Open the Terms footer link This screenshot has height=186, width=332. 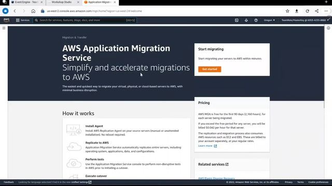pyautogui.click(x=300, y=182)
